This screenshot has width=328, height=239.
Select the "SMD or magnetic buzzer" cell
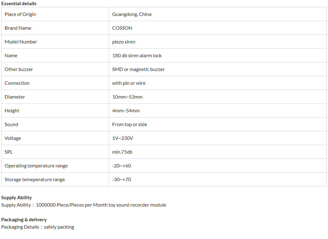tap(138, 69)
